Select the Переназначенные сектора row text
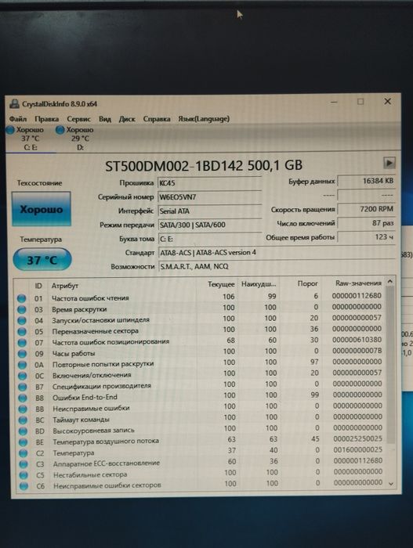 coord(95,331)
